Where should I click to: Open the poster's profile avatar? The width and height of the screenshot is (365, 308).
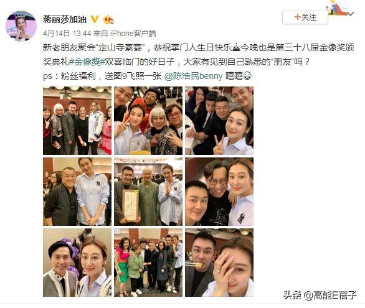(21, 26)
